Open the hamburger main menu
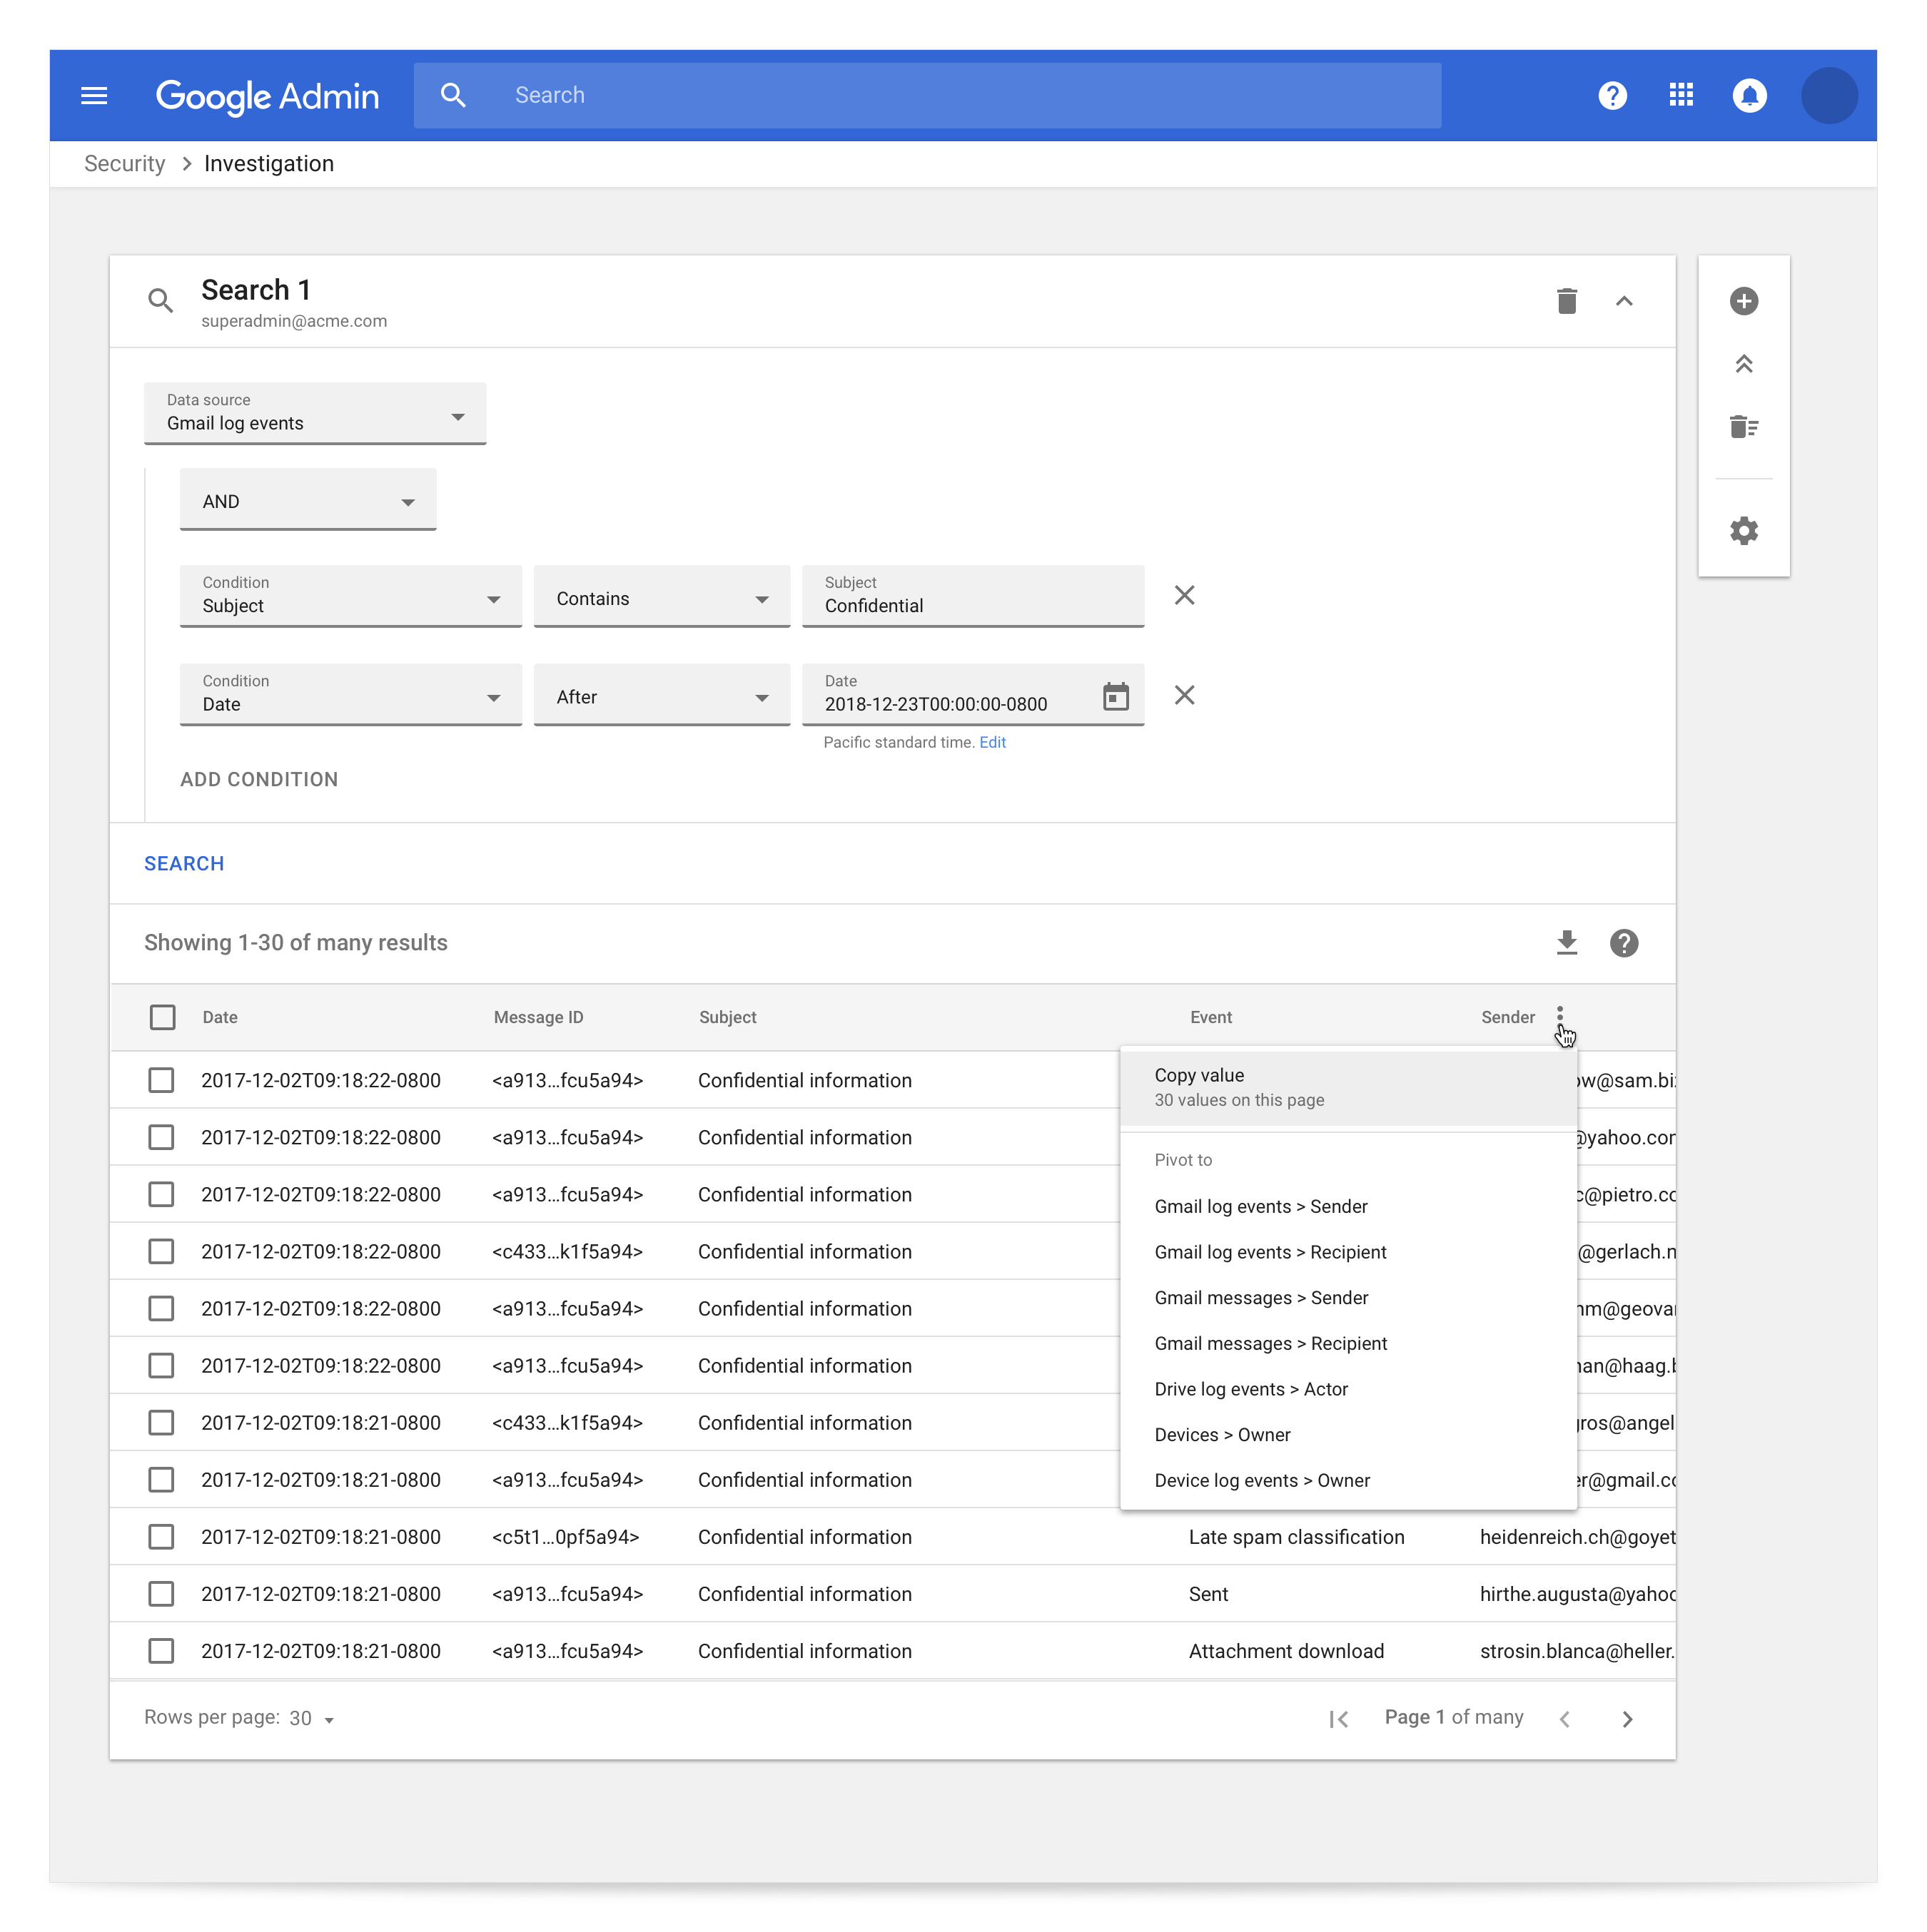This screenshot has height=1932, width=1927. (x=94, y=95)
